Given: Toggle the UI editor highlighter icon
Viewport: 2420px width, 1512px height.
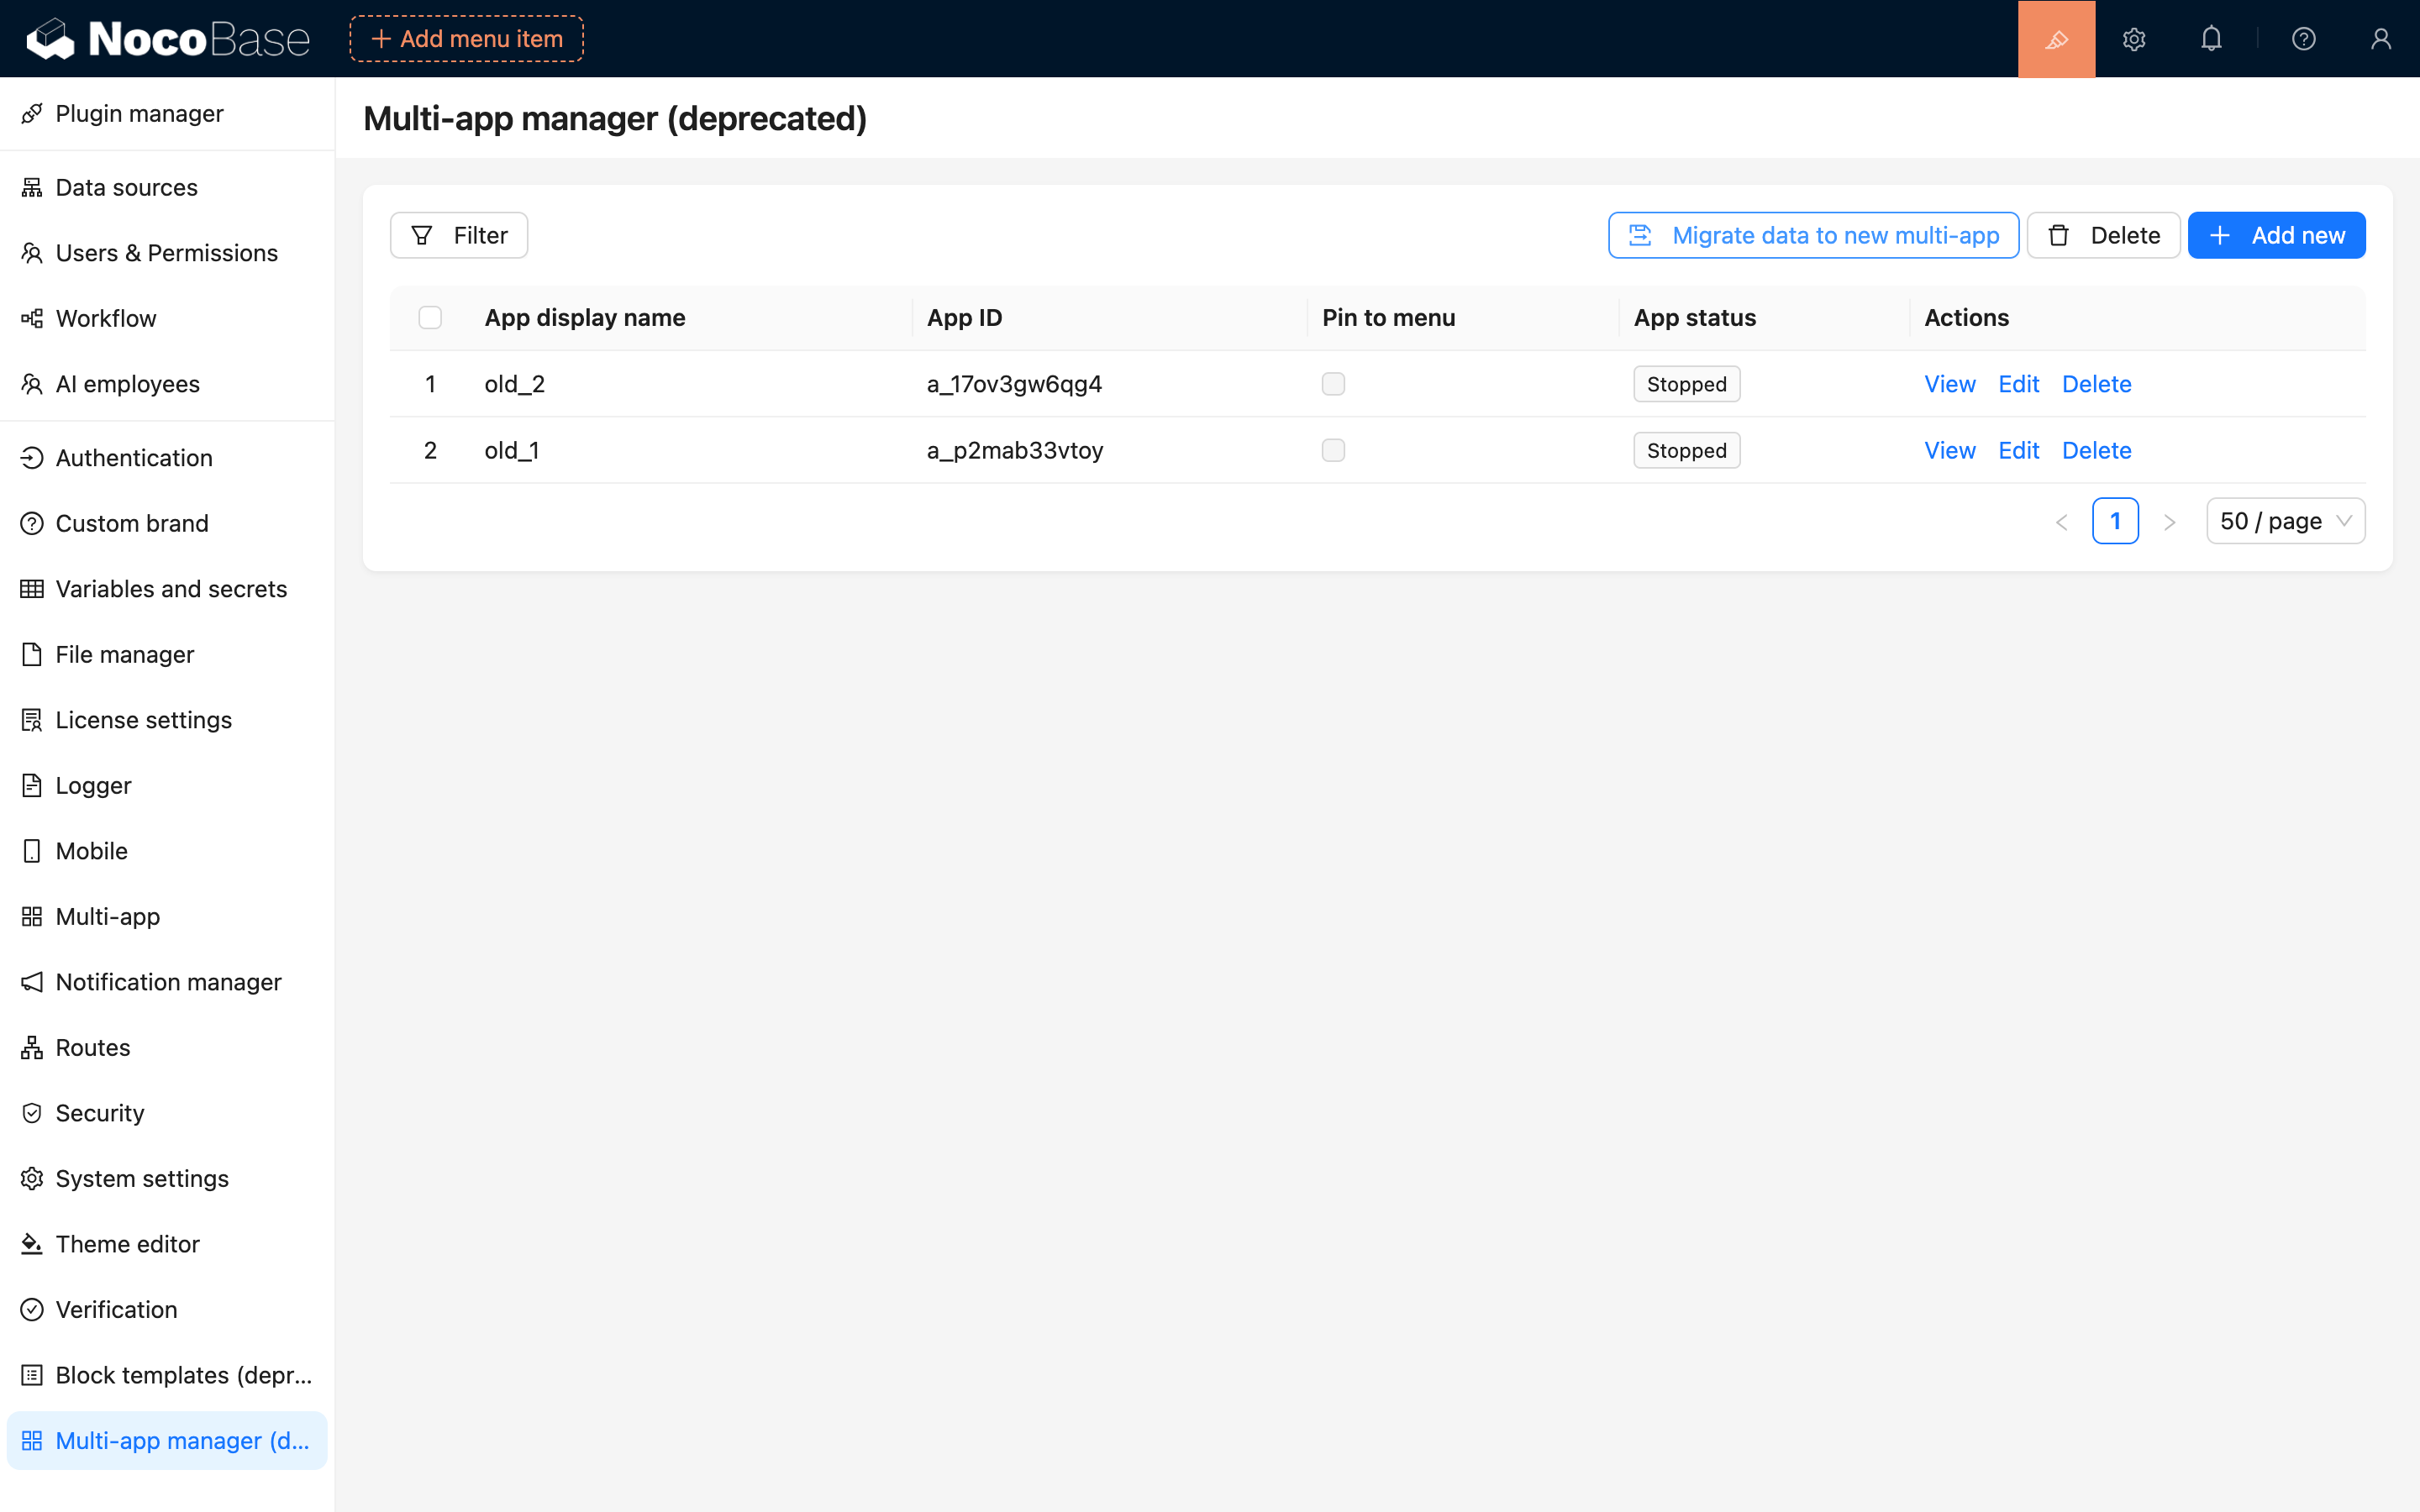Looking at the screenshot, I should click(x=2056, y=39).
